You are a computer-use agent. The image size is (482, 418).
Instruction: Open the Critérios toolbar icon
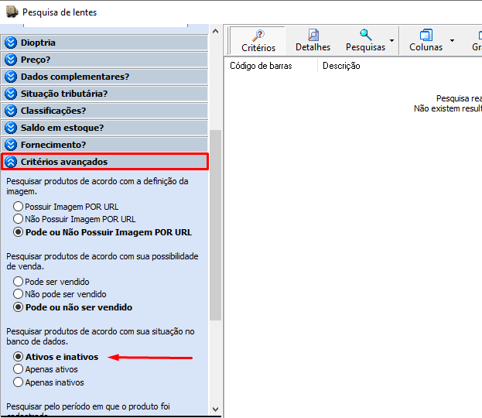coord(258,35)
